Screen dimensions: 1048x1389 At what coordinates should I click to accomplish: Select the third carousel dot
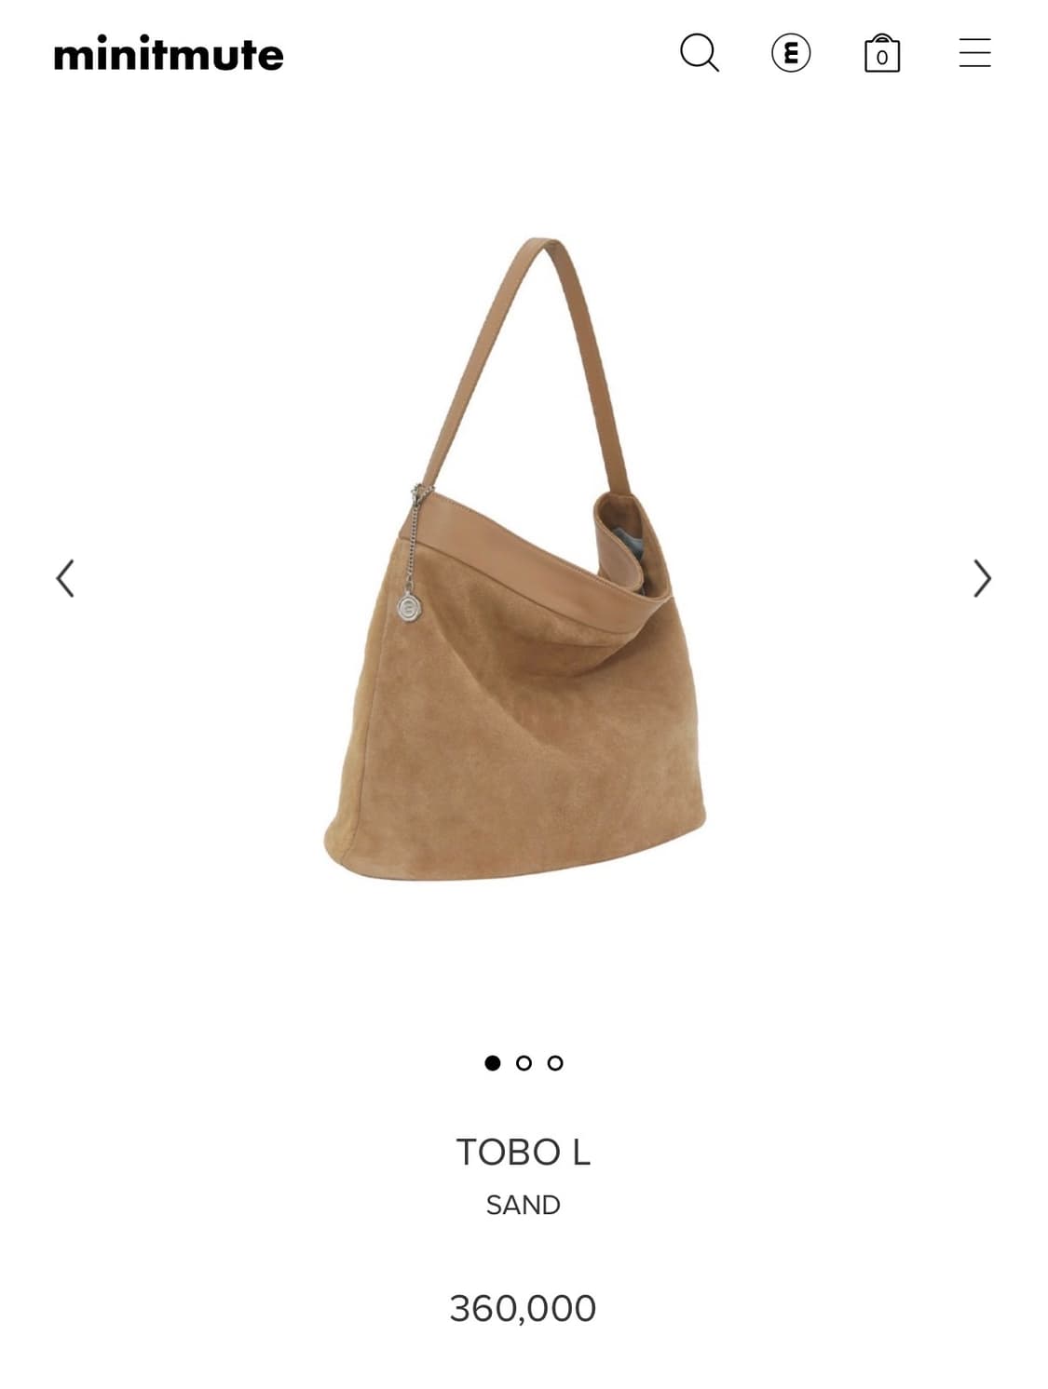pyautogui.click(x=555, y=1063)
